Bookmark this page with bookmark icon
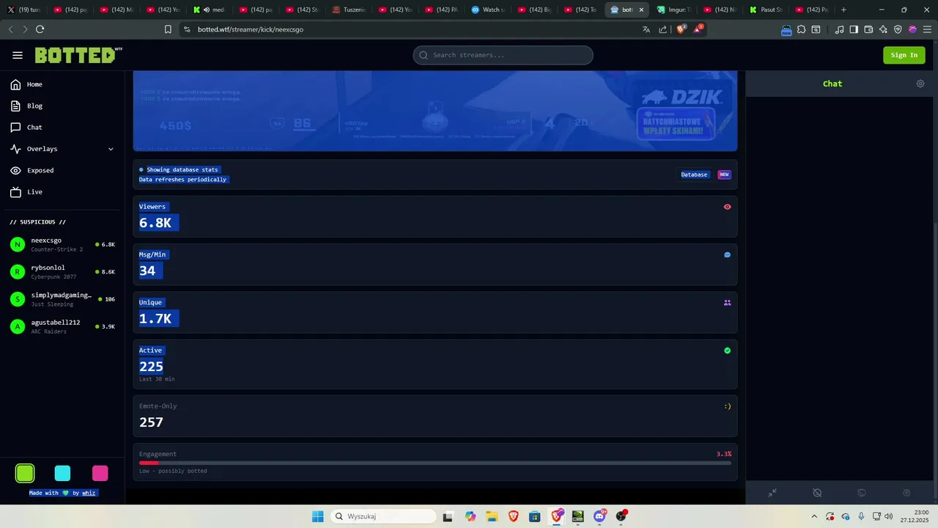The image size is (938, 528). tap(168, 29)
